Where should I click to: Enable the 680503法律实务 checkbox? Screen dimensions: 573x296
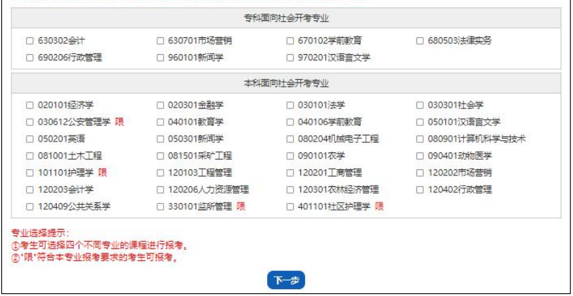tap(421, 41)
